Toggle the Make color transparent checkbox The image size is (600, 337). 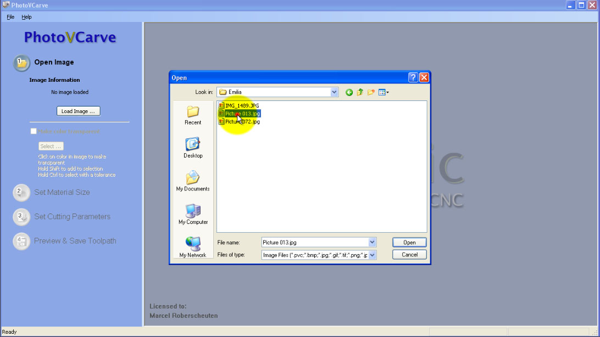34,131
